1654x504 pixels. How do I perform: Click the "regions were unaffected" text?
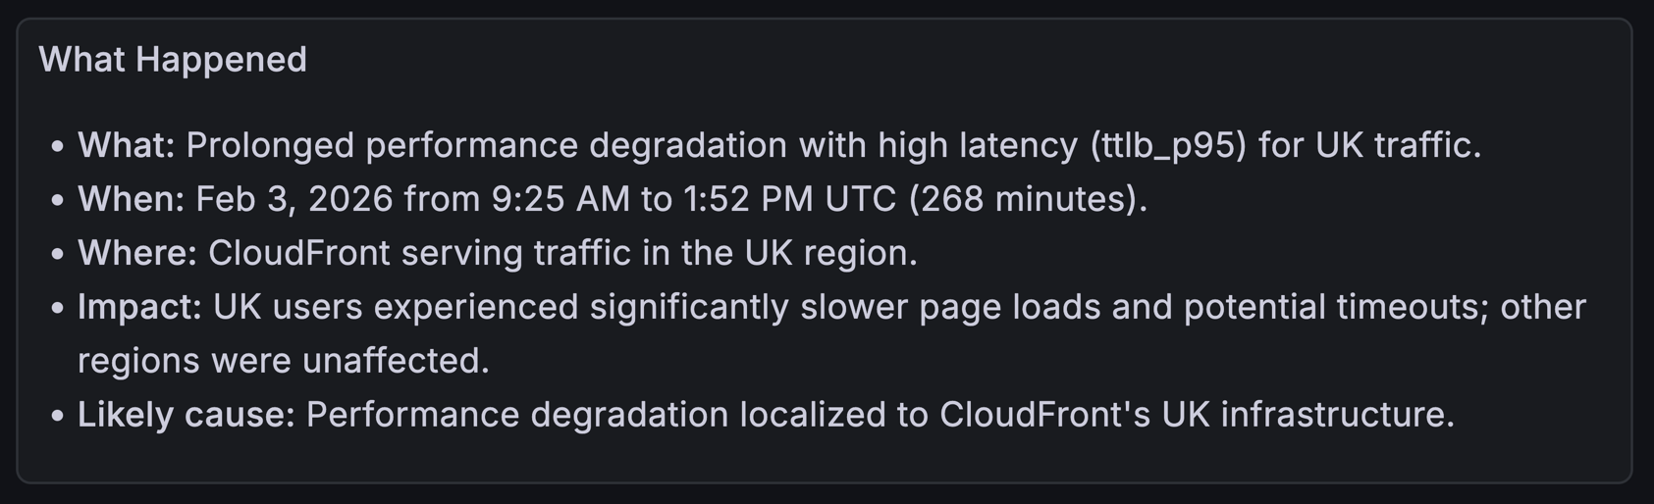(x=283, y=361)
